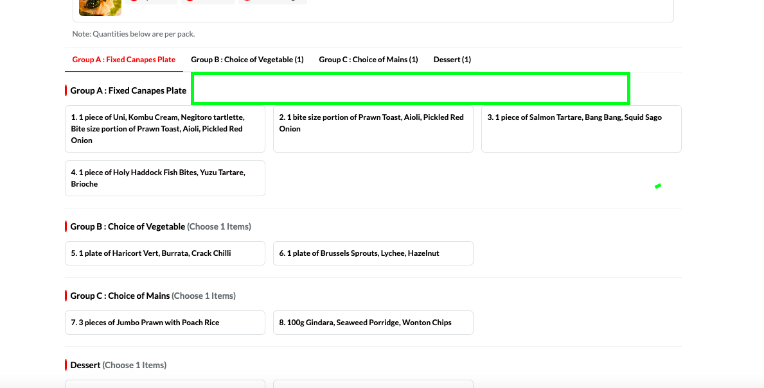Select 3 pieces of Jumbo Prawn main
The height and width of the screenshot is (388, 764).
click(164, 323)
